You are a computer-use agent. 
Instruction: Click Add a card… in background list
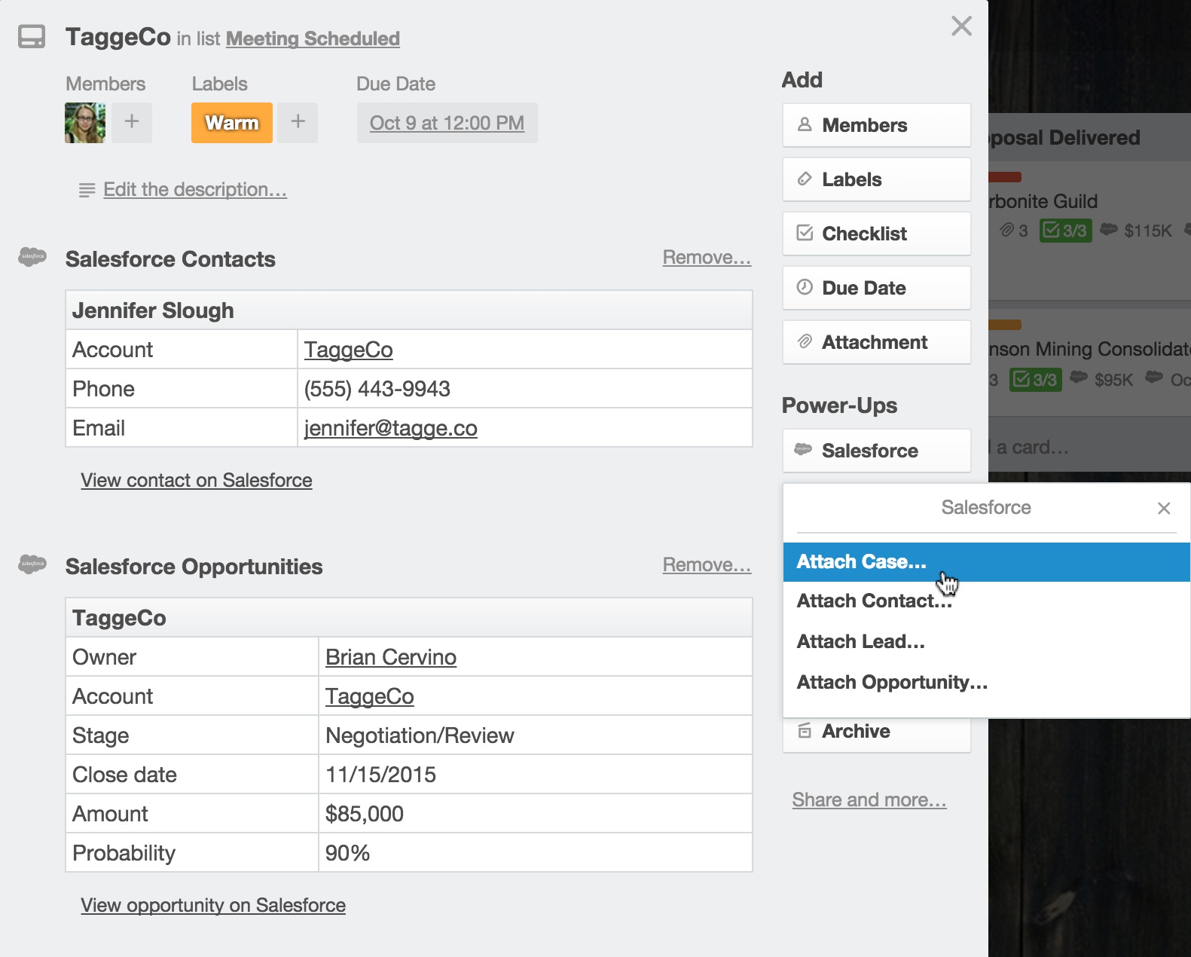1029,447
